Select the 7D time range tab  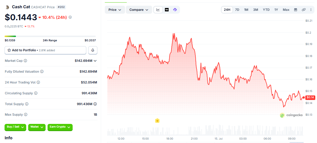coord(237,10)
